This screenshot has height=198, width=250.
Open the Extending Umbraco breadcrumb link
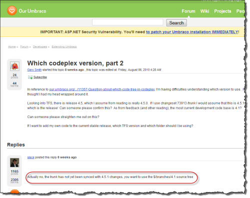[x=64, y=46]
